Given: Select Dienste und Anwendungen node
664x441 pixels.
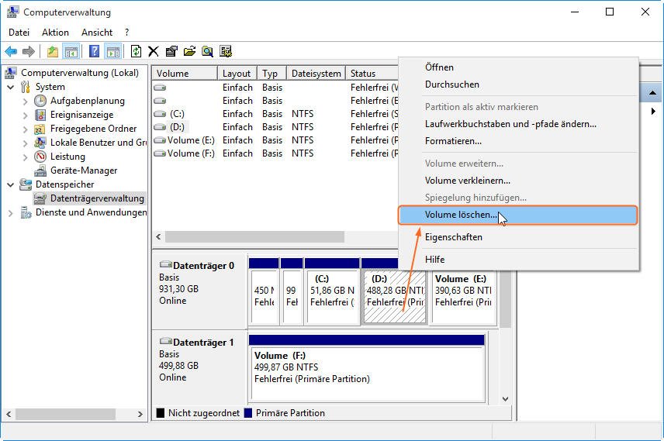Looking at the screenshot, I should click(91, 212).
